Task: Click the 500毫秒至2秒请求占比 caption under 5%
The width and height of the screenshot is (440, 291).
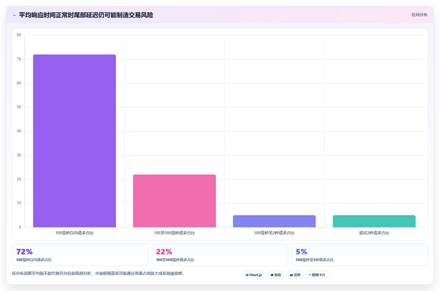Action: point(315,260)
